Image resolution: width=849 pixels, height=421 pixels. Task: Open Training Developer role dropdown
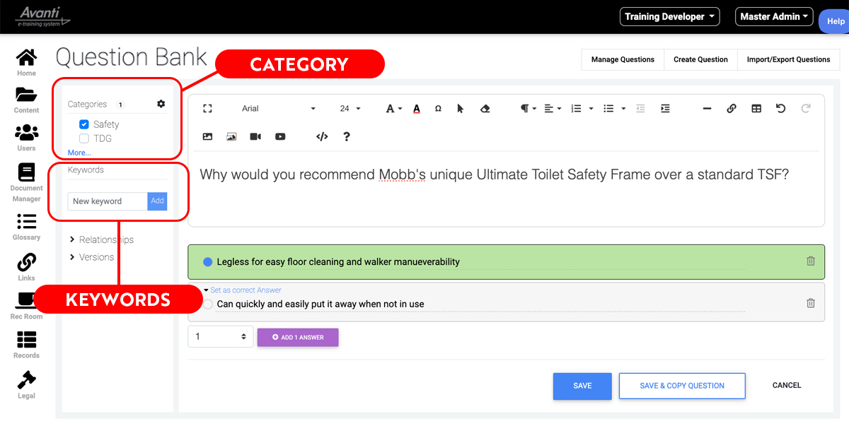669,16
